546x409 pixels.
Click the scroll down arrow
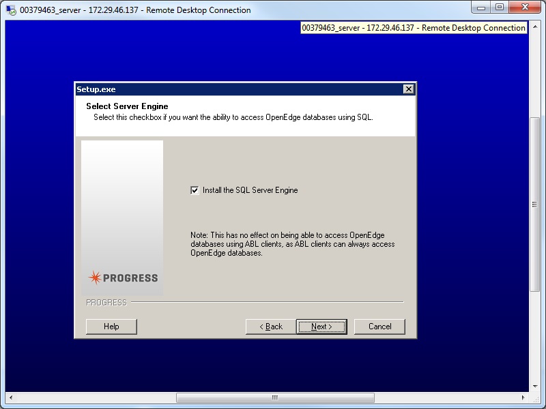535,386
